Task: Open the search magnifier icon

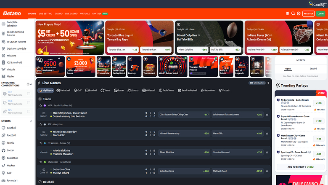Action: coord(293,13)
